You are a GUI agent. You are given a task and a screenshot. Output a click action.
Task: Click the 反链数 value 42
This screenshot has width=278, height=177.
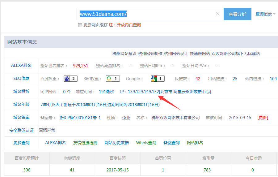click(198, 79)
